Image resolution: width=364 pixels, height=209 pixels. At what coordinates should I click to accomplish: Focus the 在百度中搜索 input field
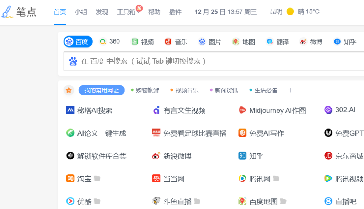[x=214, y=61]
